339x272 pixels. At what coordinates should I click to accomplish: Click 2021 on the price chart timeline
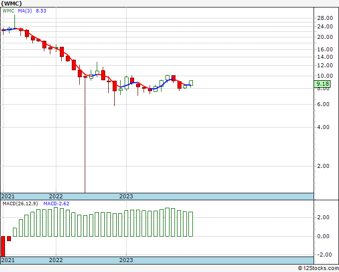[8, 196]
